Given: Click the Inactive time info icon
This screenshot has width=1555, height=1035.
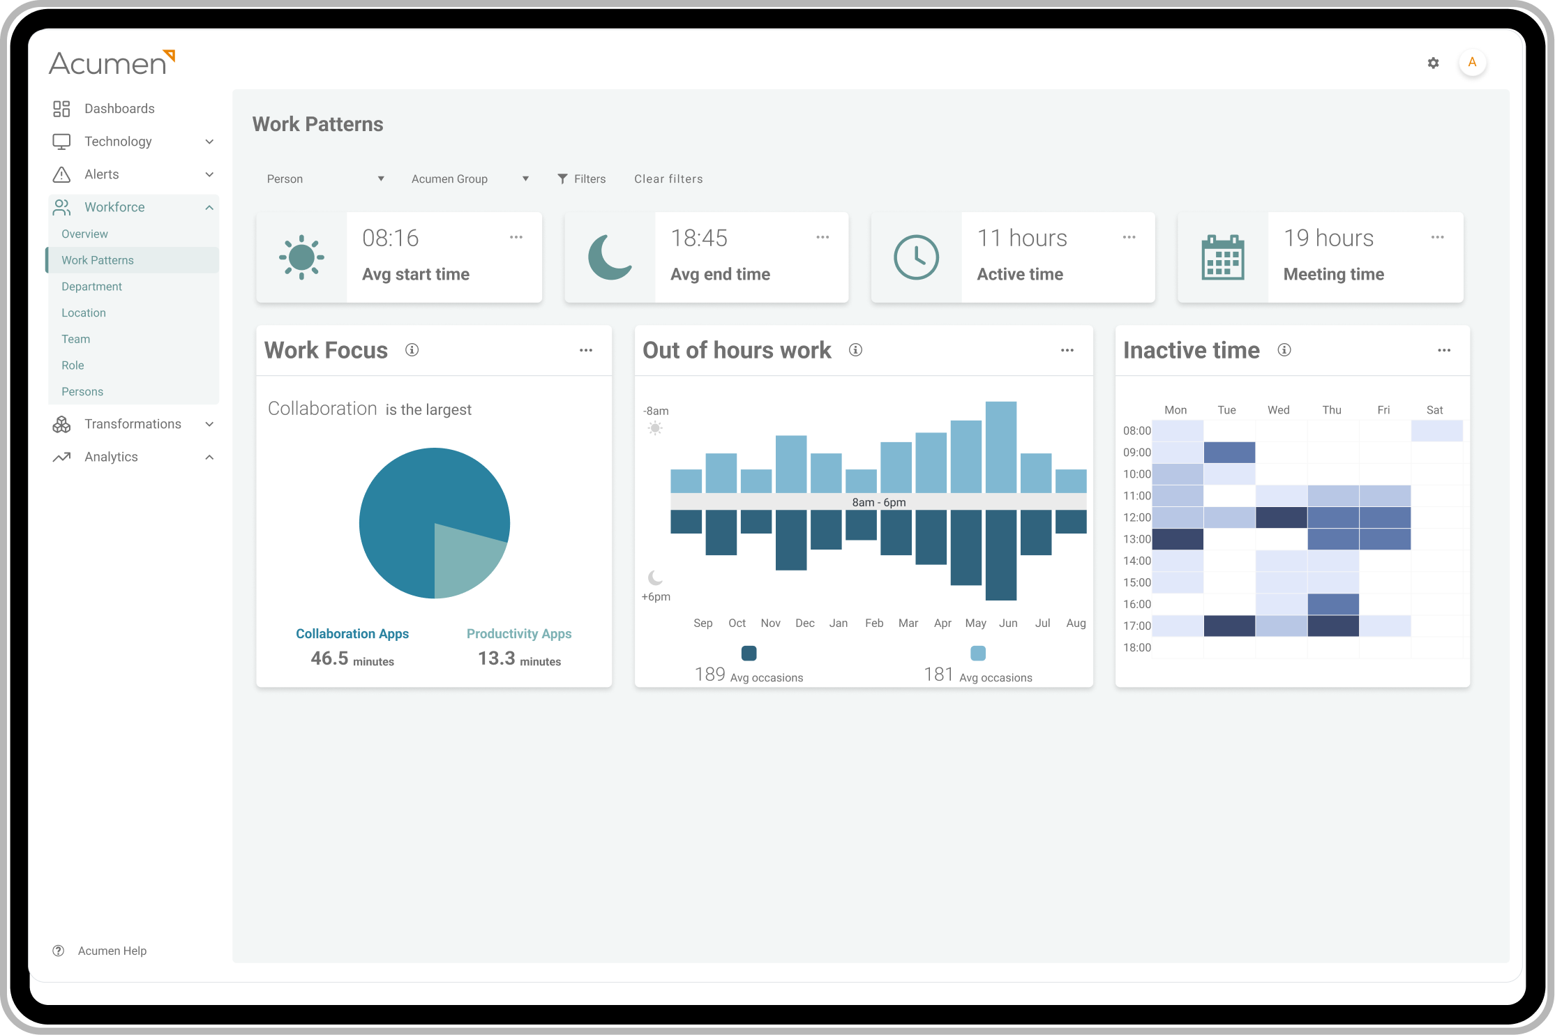Looking at the screenshot, I should (x=1284, y=352).
